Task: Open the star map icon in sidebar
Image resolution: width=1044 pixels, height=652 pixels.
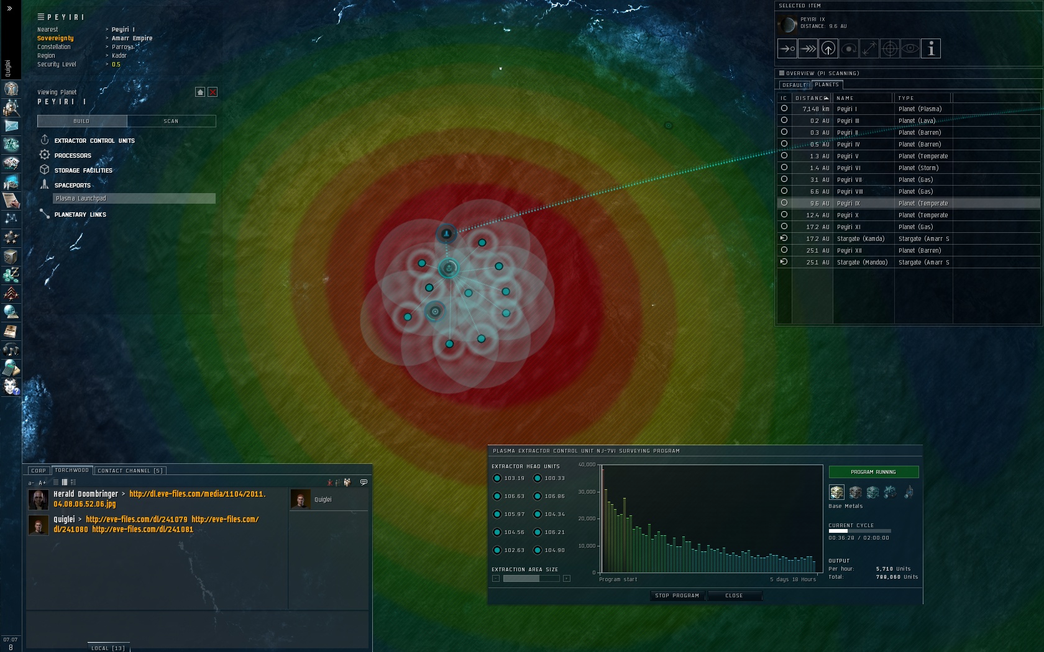Action: pyautogui.click(x=11, y=219)
